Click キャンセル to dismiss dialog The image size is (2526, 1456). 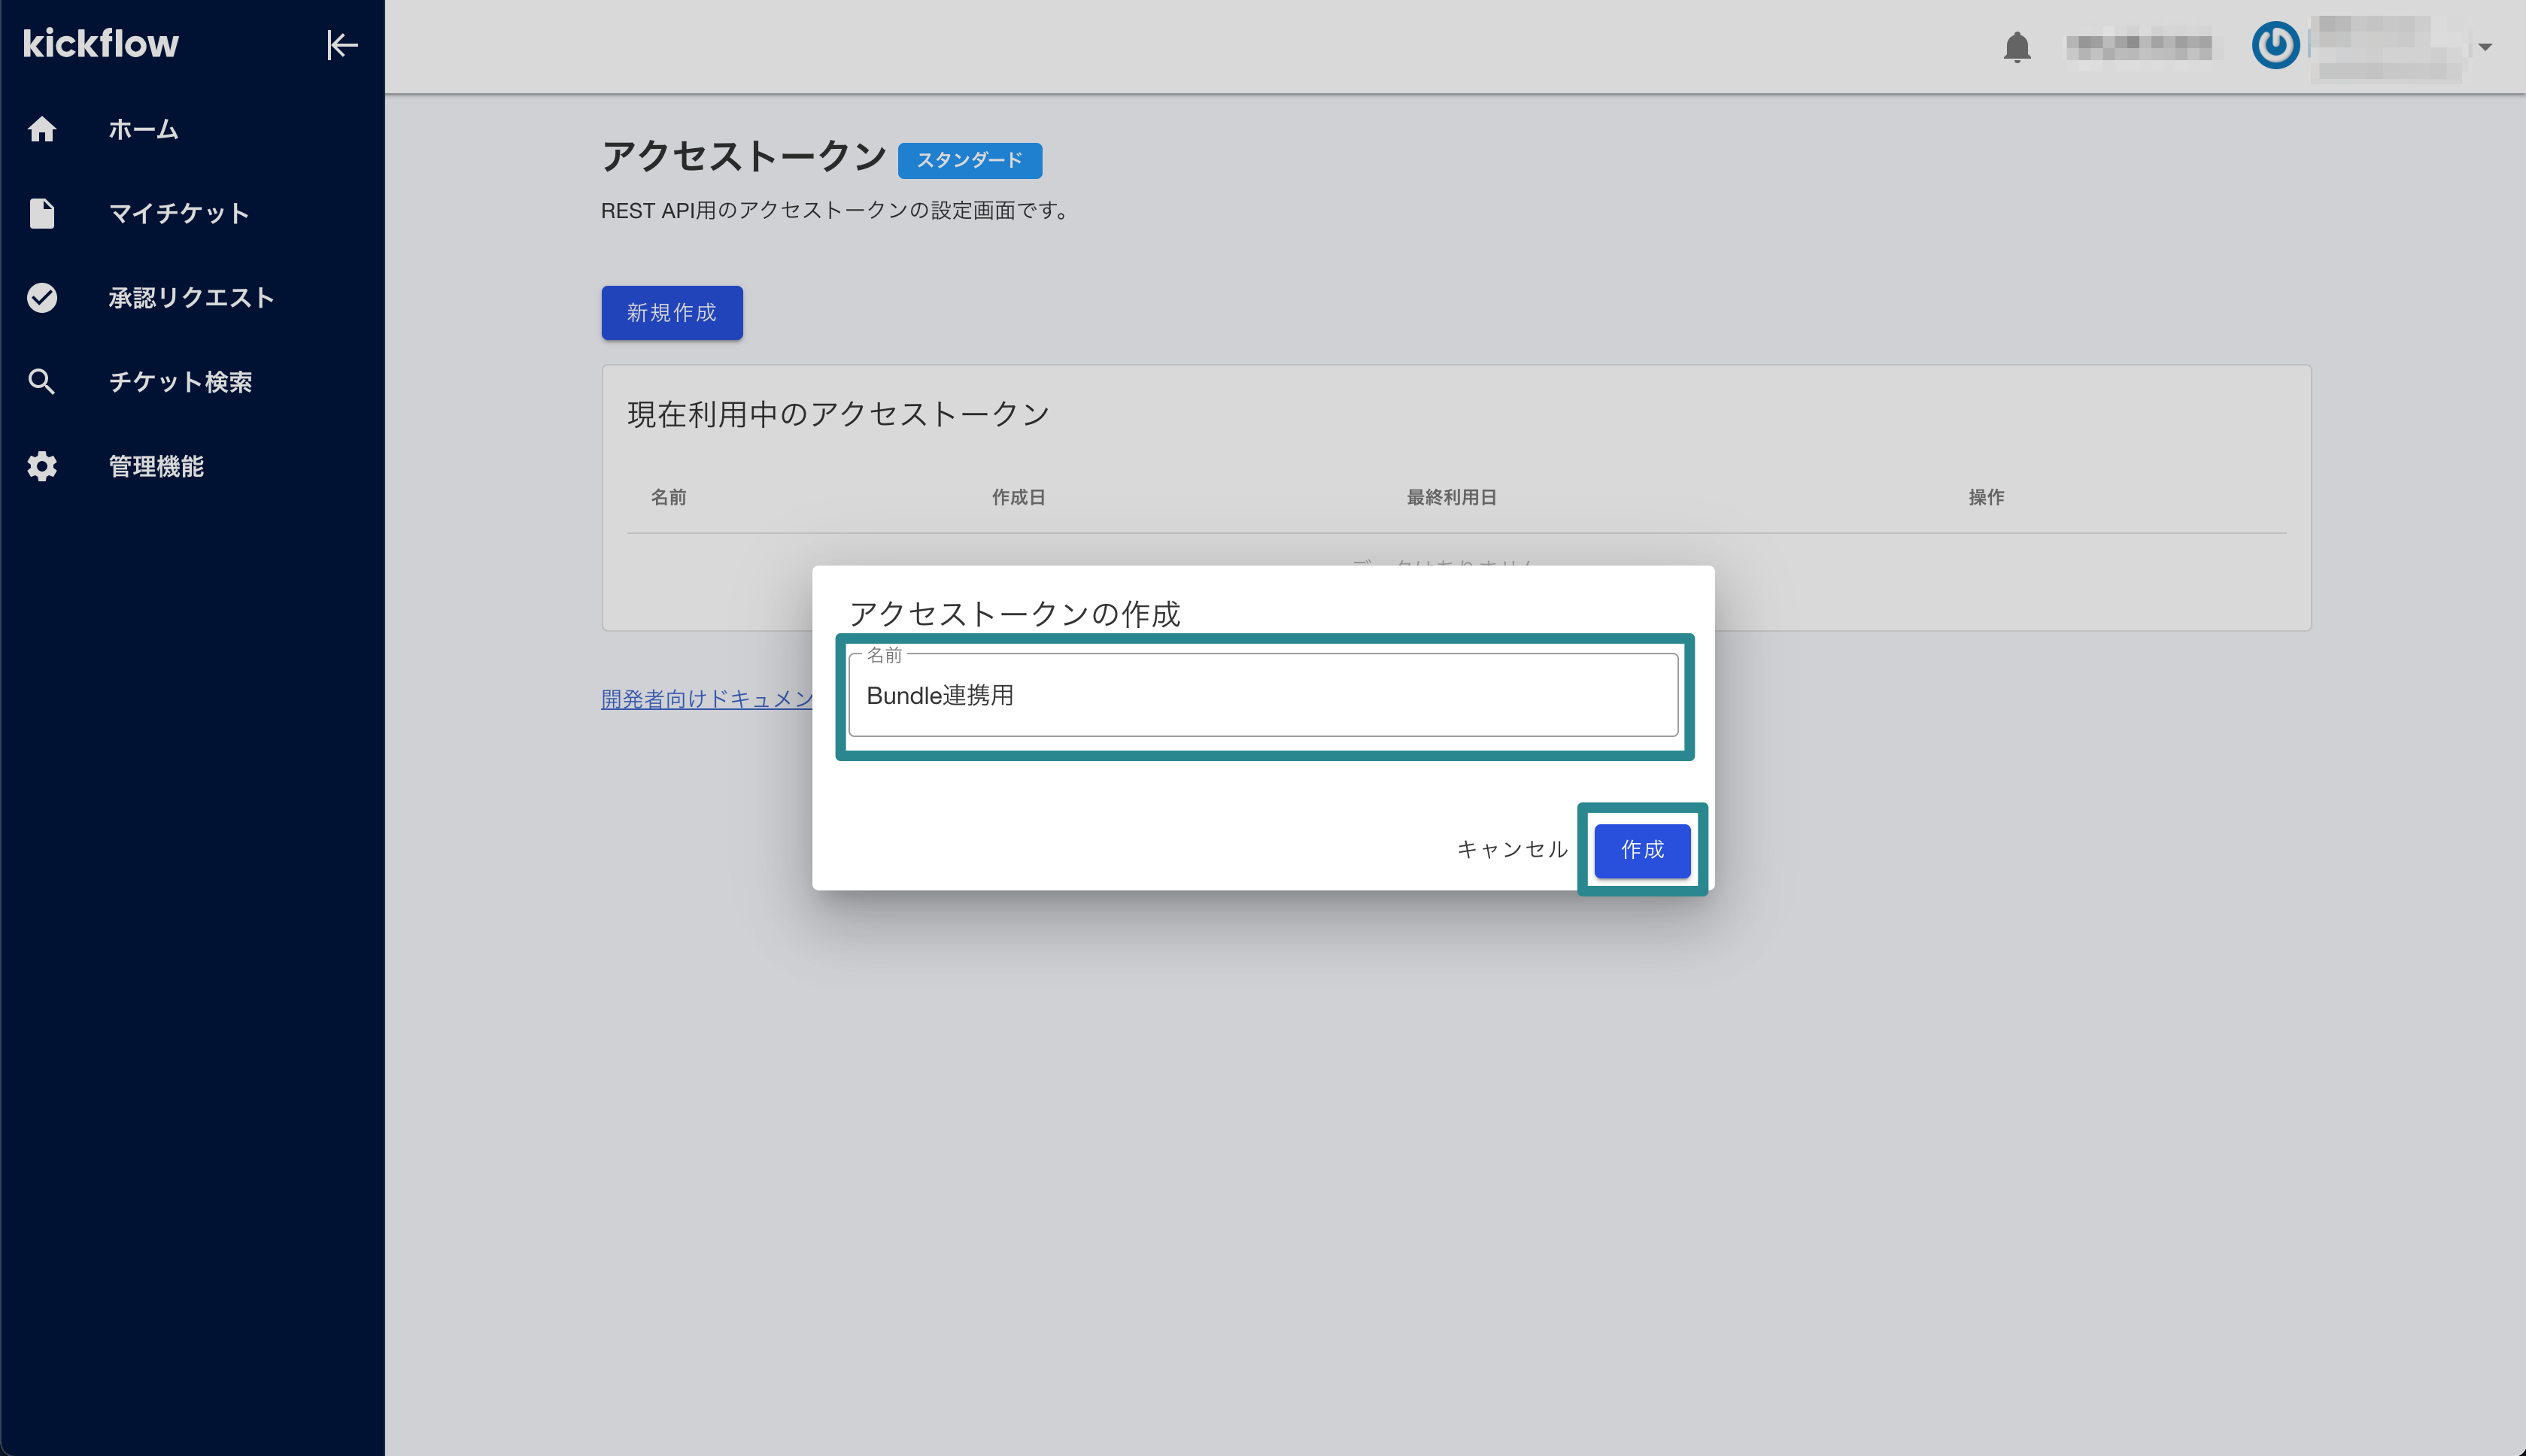(1511, 849)
